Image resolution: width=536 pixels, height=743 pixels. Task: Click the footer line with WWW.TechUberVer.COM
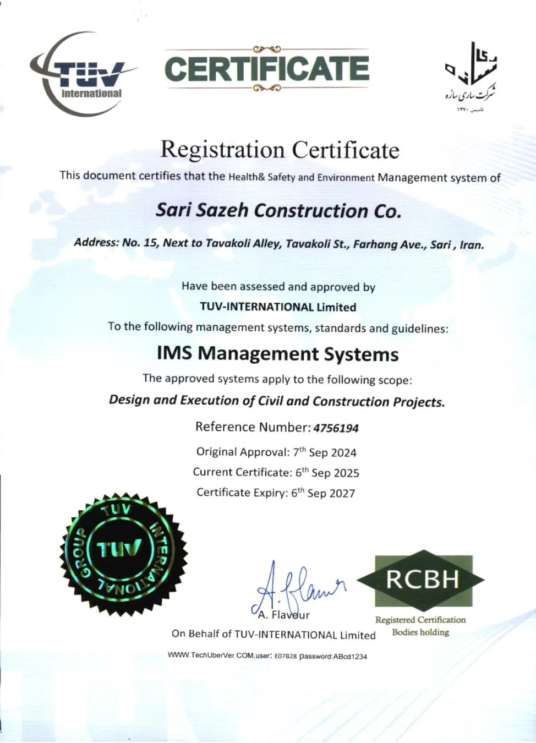click(267, 656)
